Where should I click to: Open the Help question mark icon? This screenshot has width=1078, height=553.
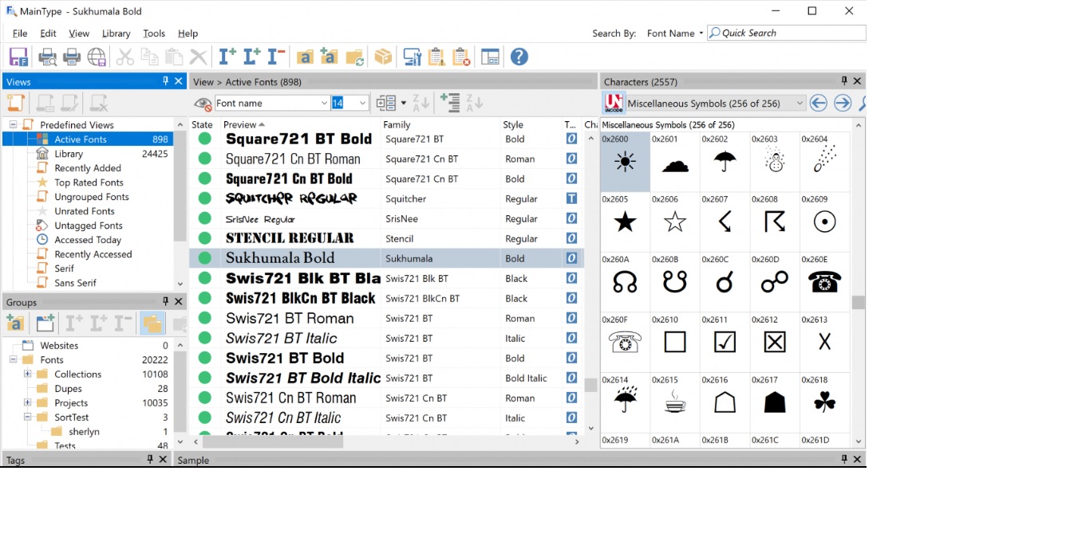coord(519,57)
